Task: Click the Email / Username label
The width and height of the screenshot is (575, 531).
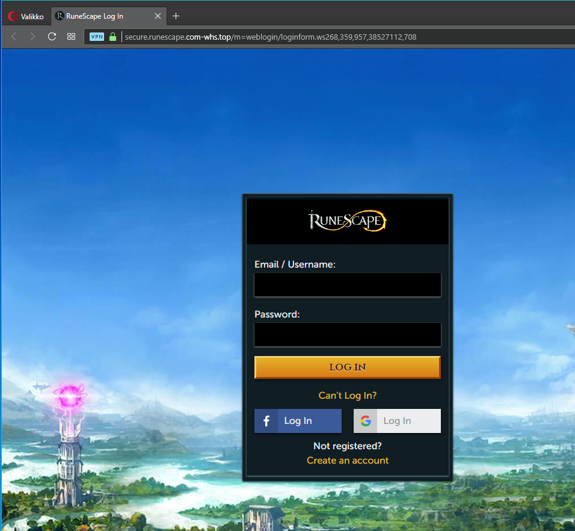Action: (x=295, y=265)
